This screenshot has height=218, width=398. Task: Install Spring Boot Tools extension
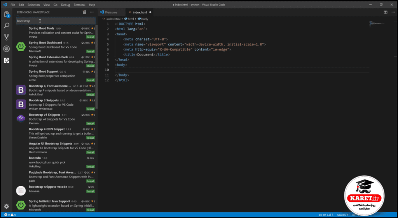pos(91,37)
